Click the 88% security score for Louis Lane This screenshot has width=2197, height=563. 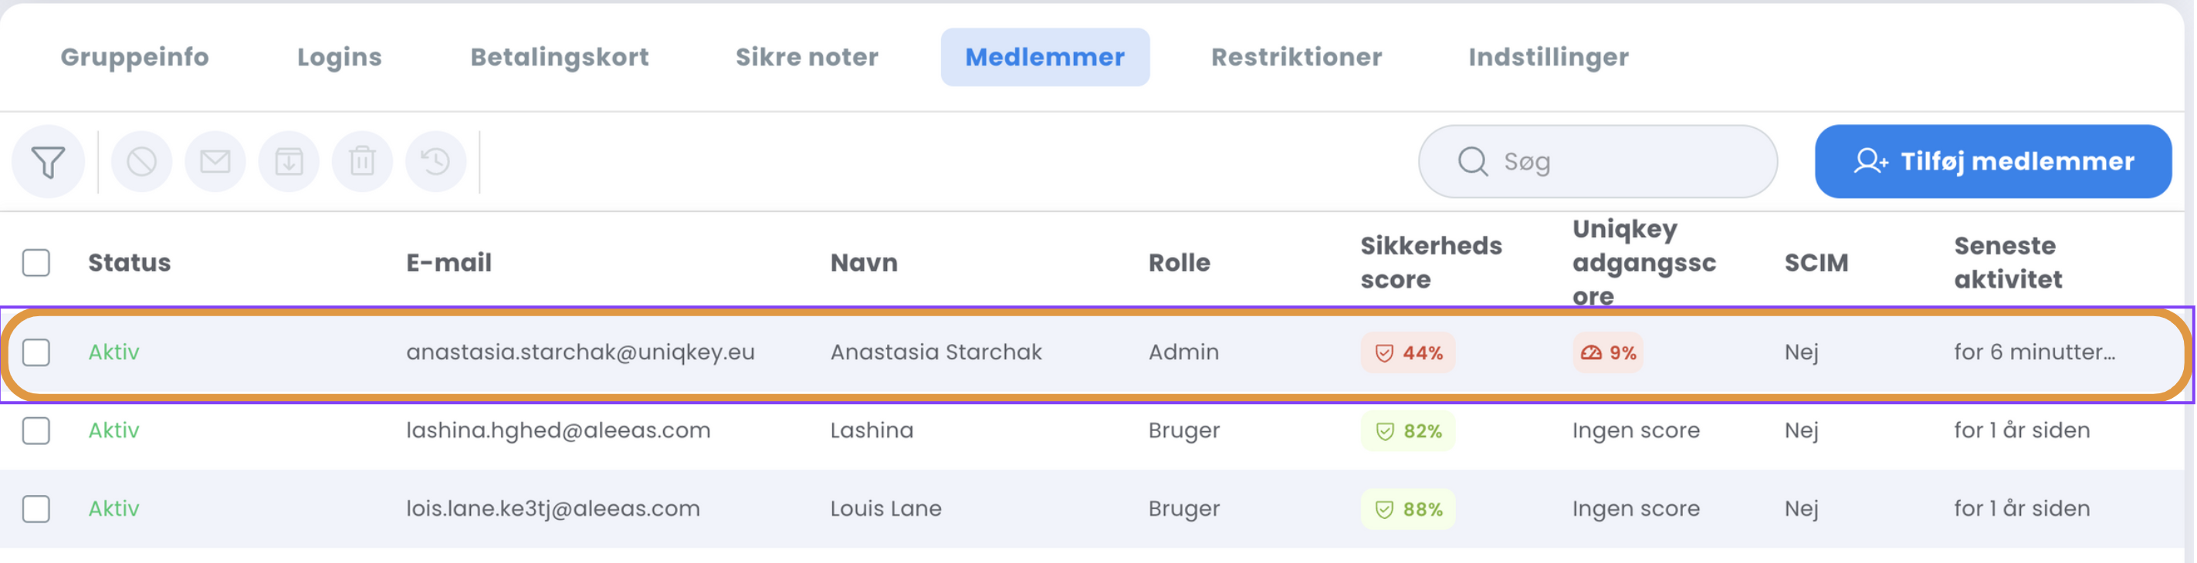(x=1408, y=509)
